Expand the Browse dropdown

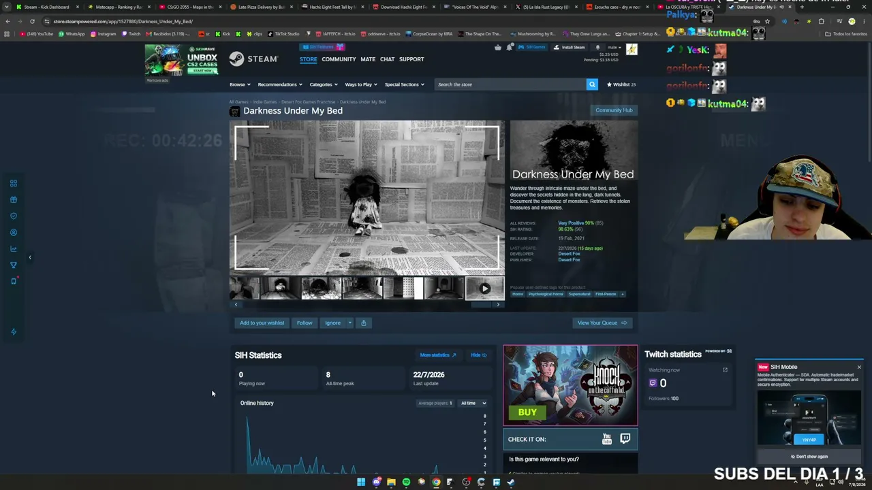tap(240, 84)
